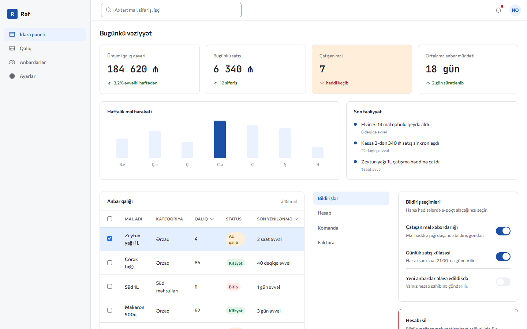This screenshot has height=329, width=527.
Task: Select the Süd məhsulları category cell
Action: (167, 287)
